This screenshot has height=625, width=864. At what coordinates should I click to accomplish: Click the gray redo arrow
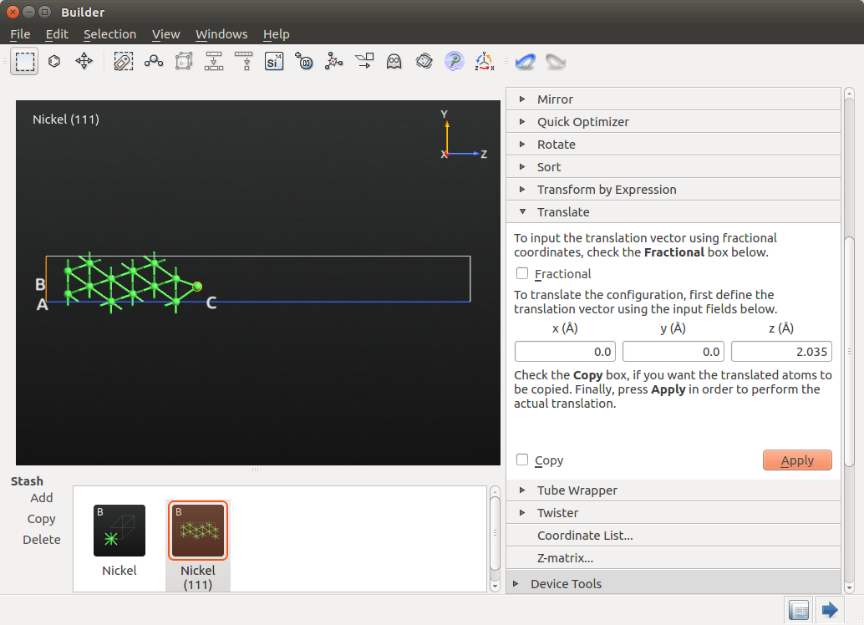(x=556, y=61)
